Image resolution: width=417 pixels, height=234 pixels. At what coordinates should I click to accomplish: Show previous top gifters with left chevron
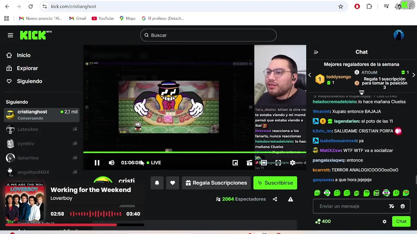click(309, 75)
